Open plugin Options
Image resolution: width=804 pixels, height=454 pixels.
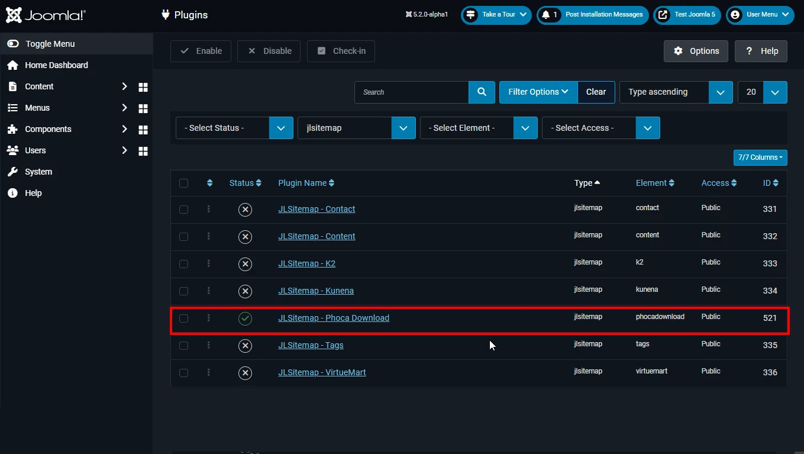(696, 51)
